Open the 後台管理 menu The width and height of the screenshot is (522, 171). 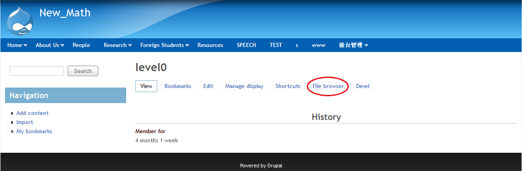[x=351, y=45]
